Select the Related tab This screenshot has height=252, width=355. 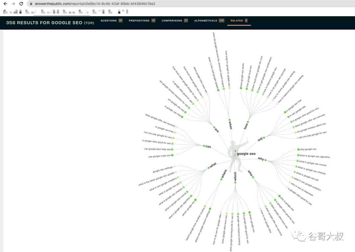pos(239,21)
